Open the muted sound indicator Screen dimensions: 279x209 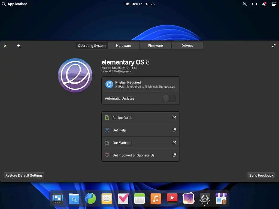pyautogui.click(x=245, y=4)
